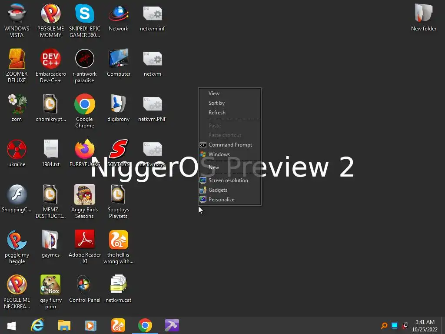The width and height of the screenshot is (445, 334).
Task: Select the peggle my heggle icon
Action: tap(17, 247)
